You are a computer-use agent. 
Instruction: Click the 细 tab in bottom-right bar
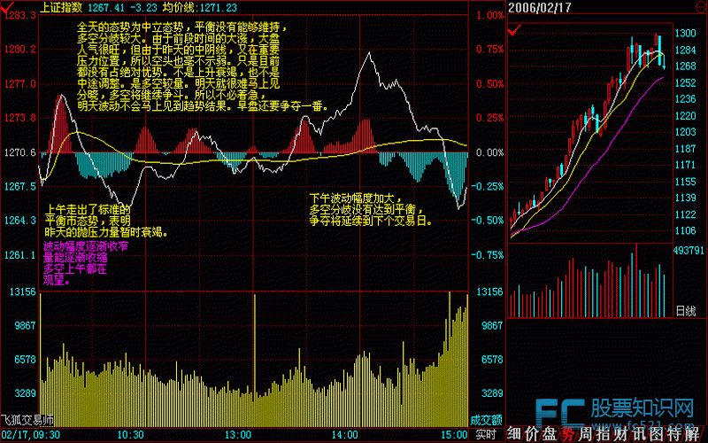pos(515,434)
